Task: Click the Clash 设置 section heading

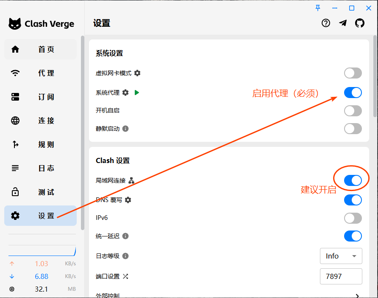Action: coord(113,160)
